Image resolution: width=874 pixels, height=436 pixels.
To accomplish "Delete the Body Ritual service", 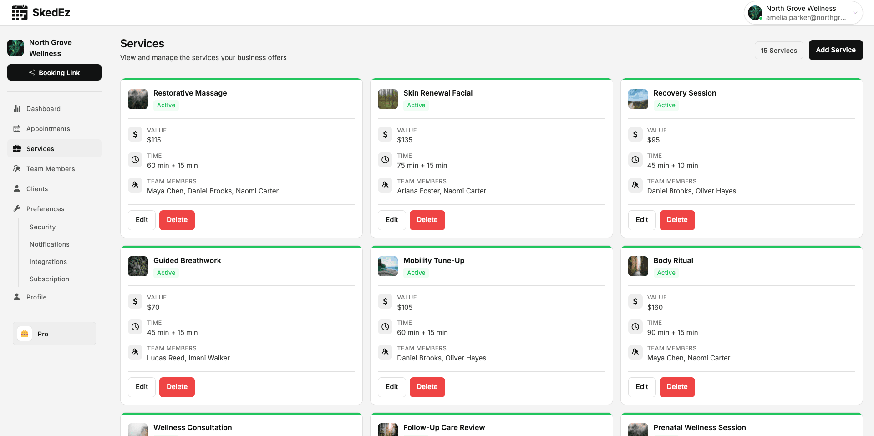I will pyautogui.click(x=677, y=387).
